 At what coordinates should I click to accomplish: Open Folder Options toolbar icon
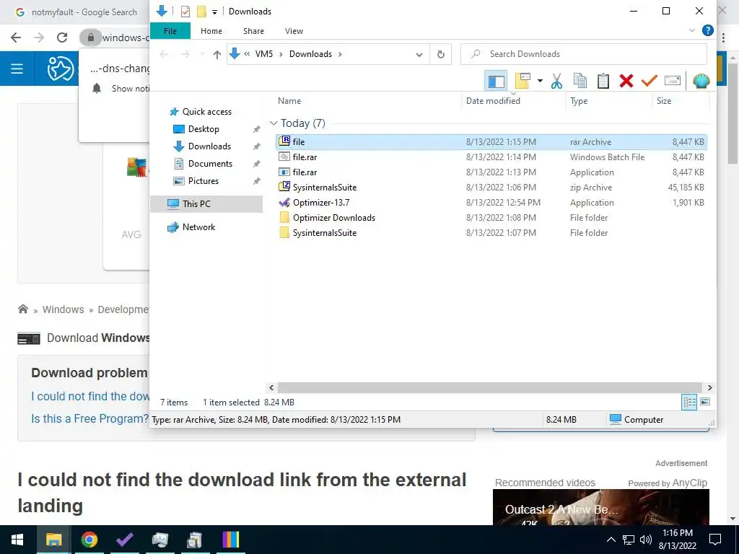(522, 81)
